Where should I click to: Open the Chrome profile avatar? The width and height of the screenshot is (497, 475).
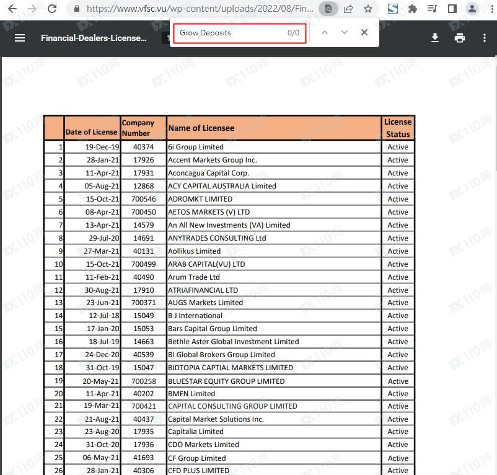point(472,9)
